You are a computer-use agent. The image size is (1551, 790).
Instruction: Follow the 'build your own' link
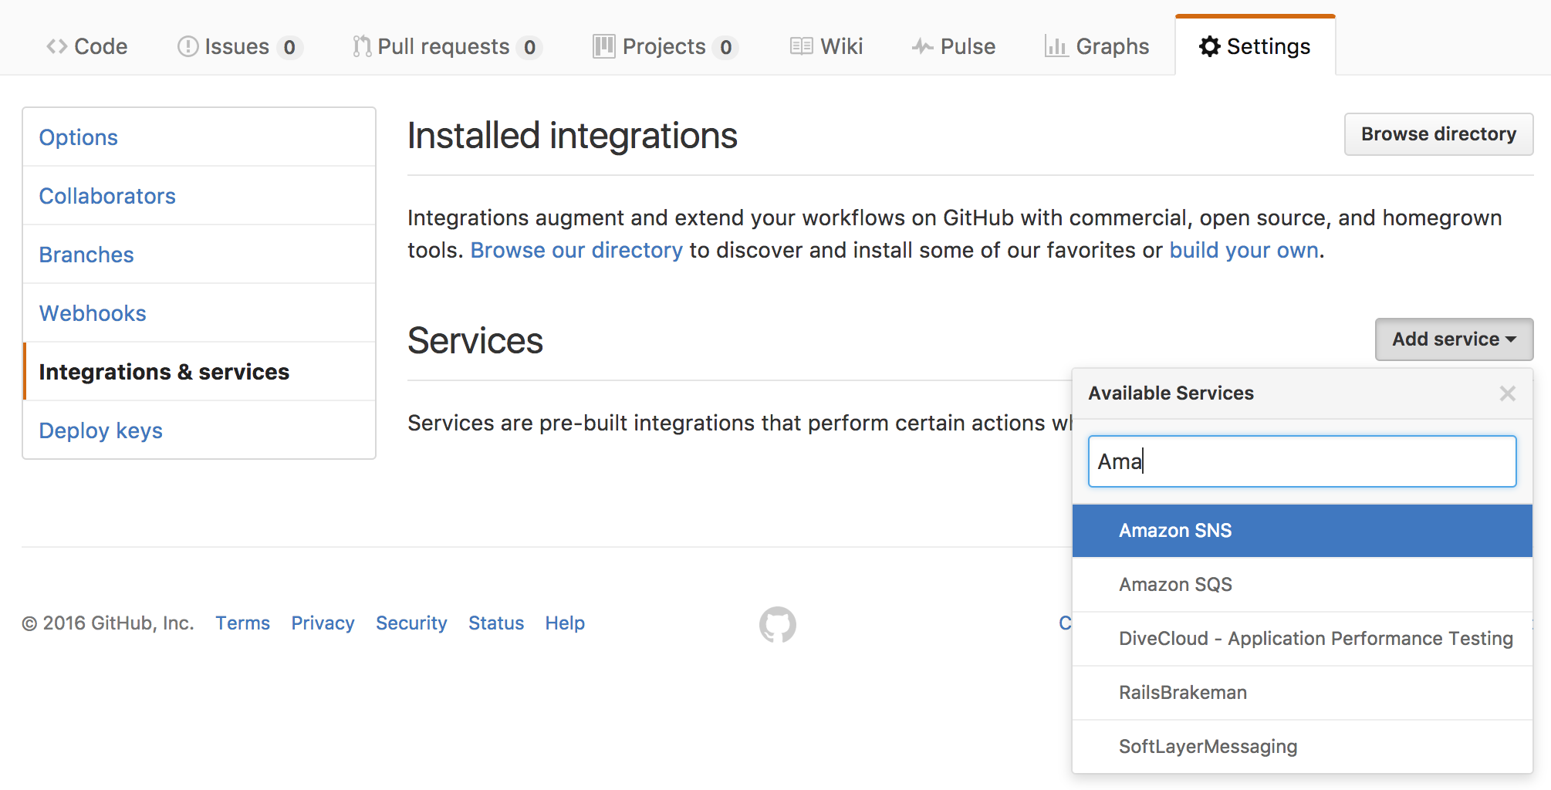coord(1244,251)
